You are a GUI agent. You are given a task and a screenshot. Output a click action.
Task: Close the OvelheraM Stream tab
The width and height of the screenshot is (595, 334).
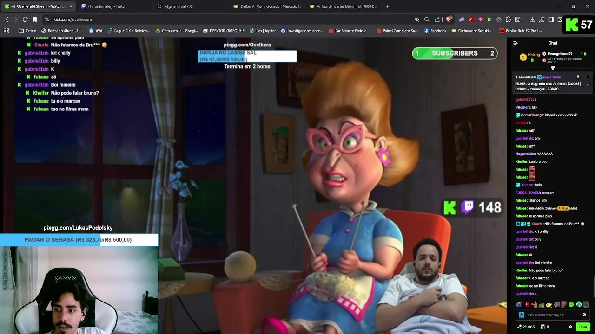(71, 6)
